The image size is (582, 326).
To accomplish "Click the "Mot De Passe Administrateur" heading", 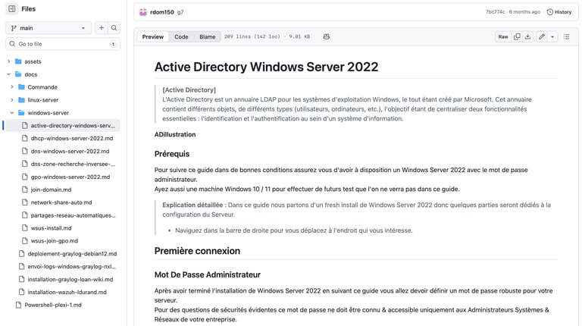I will 208,274.
